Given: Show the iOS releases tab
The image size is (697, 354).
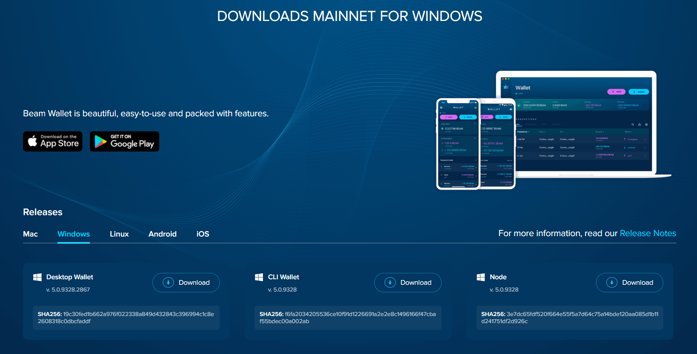Looking at the screenshot, I should point(203,234).
